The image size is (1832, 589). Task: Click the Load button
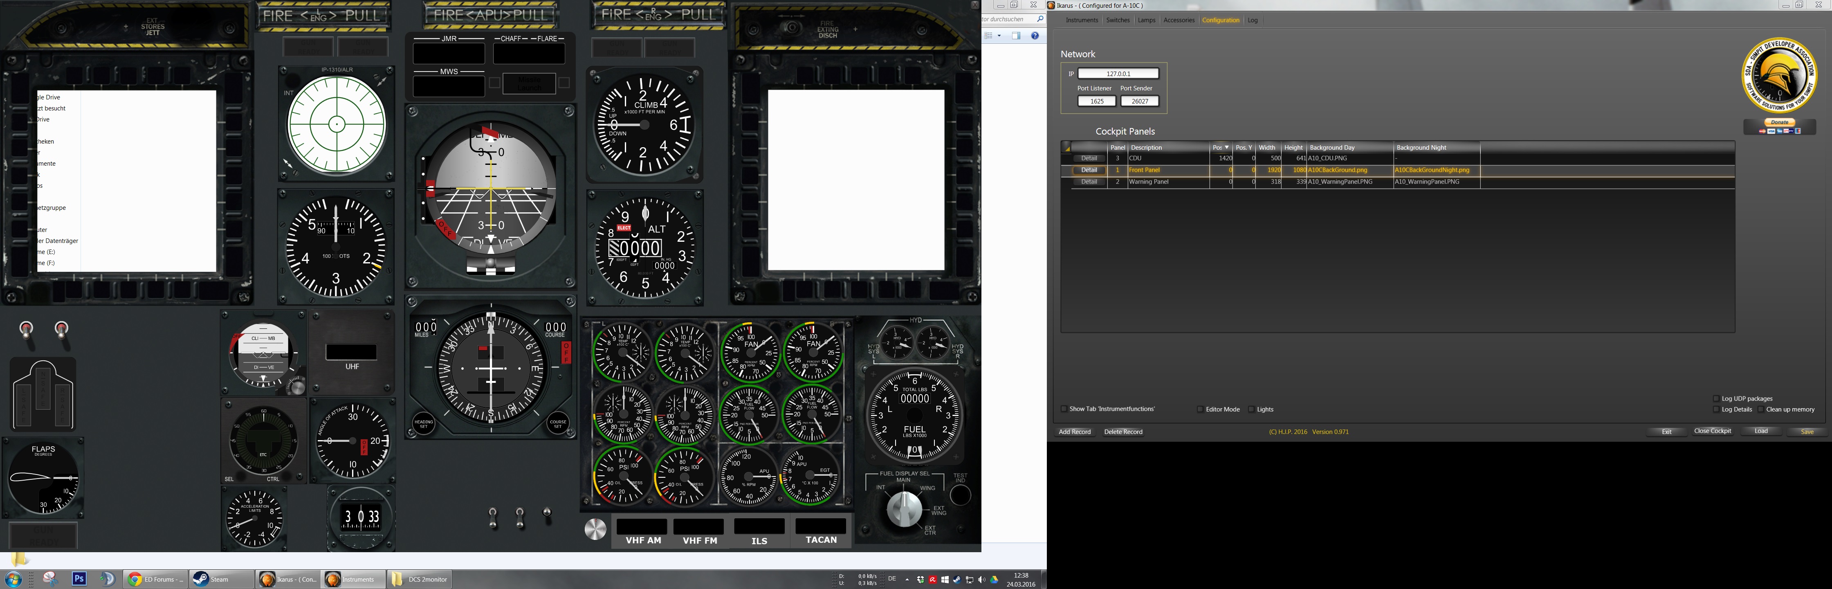point(1761,431)
